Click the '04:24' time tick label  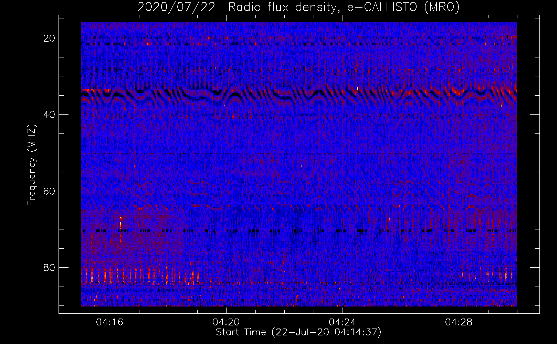click(x=343, y=322)
